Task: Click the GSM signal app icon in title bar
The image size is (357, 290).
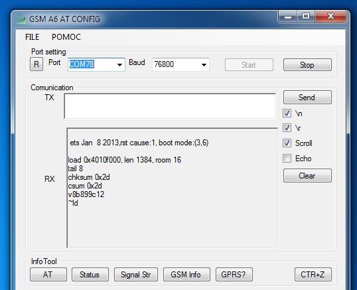Action: (21, 19)
